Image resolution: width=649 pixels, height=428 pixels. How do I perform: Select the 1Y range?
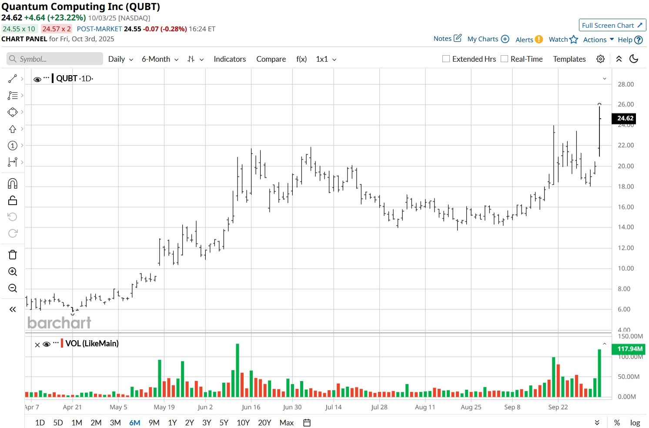tap(172, 423)
